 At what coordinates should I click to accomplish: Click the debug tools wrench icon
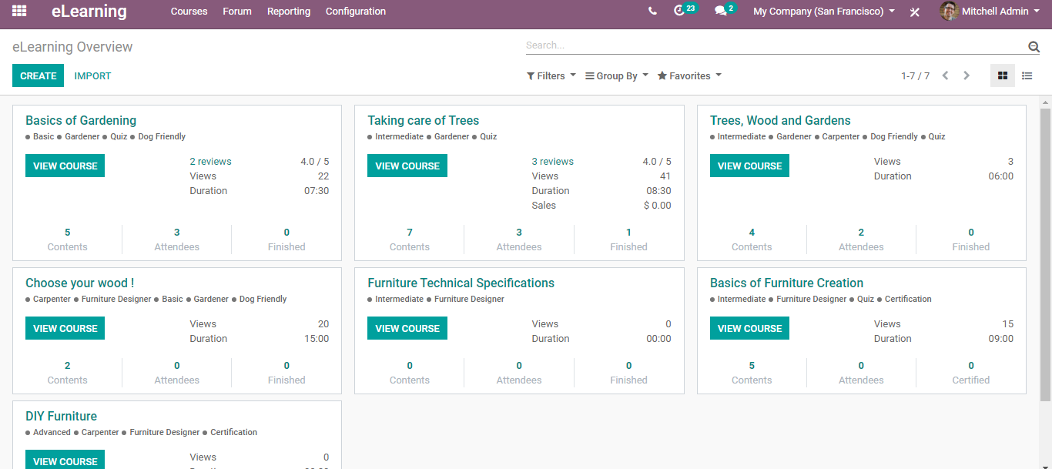[915, 12]
